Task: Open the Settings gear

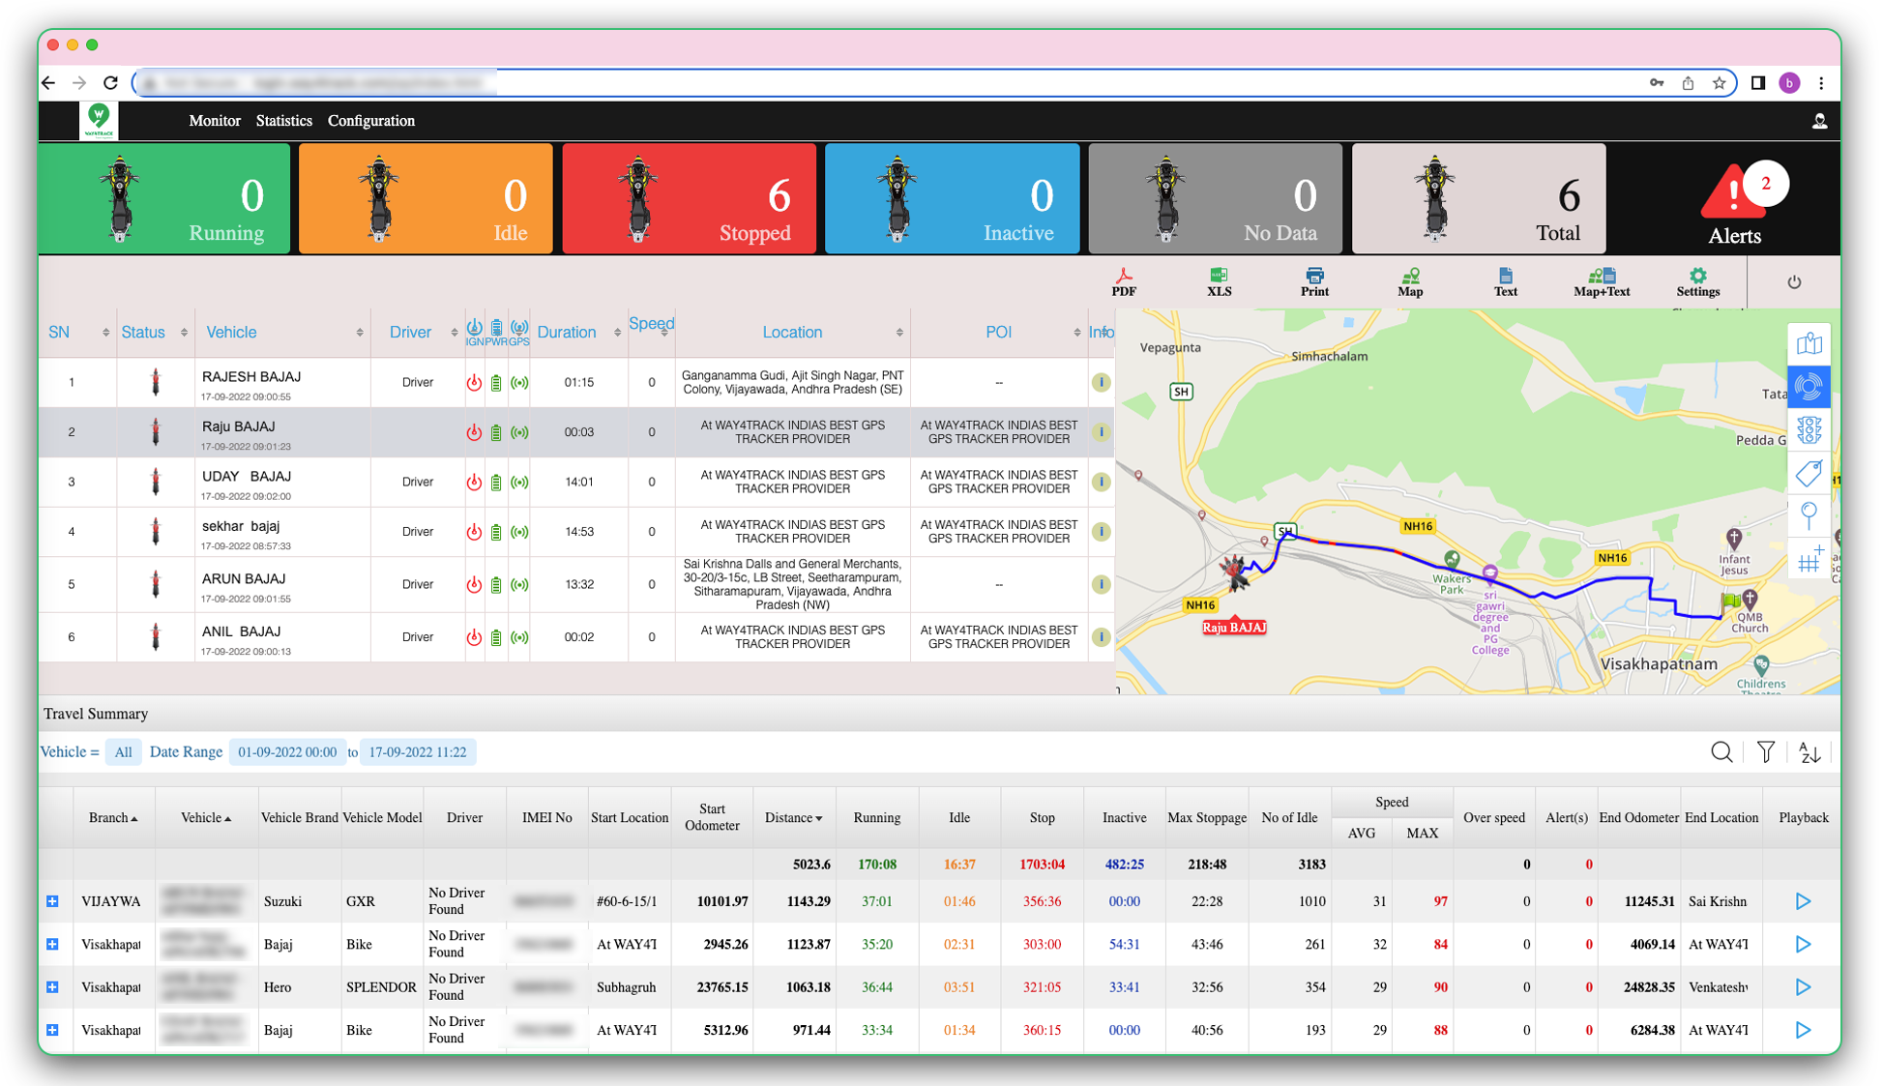Action: point(1697,282)
